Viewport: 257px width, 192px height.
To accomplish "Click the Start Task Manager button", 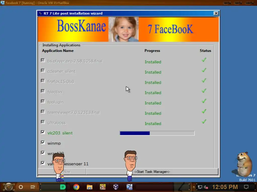I will click(x=152, y=171).
